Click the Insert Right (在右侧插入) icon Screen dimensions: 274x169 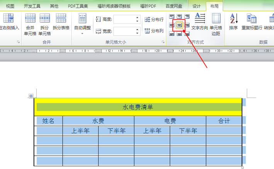[x=8, y=18]
